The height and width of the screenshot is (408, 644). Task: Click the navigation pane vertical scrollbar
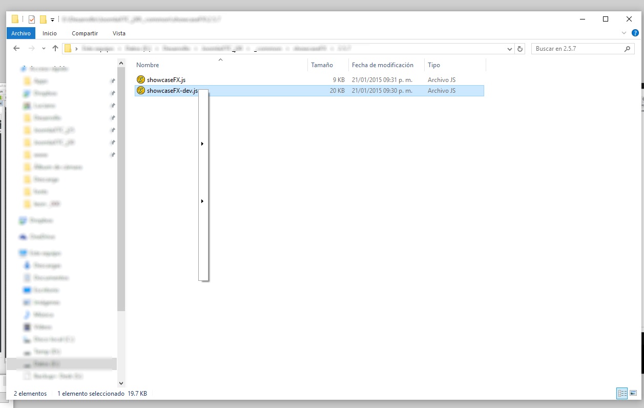coord(121,205)
